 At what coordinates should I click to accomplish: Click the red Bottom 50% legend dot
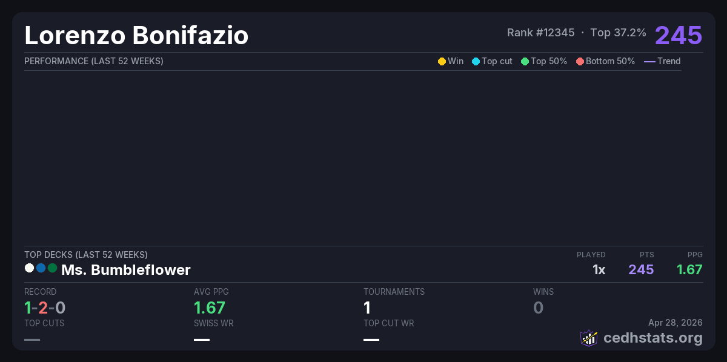[580, 61]
